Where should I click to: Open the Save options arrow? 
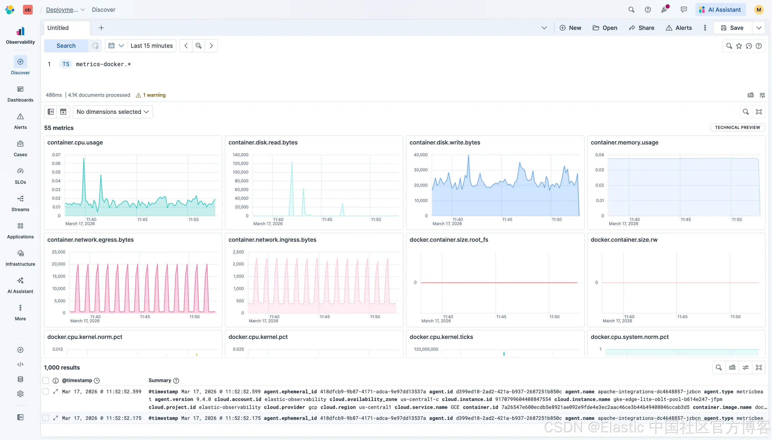(x=759, y=28)
